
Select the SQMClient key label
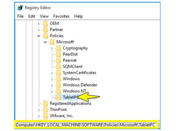(x=73, y=66)
